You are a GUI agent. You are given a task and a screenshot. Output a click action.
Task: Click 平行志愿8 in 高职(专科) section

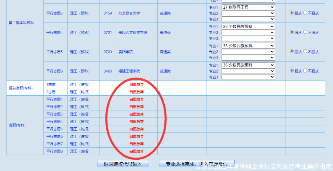[55, 151]
